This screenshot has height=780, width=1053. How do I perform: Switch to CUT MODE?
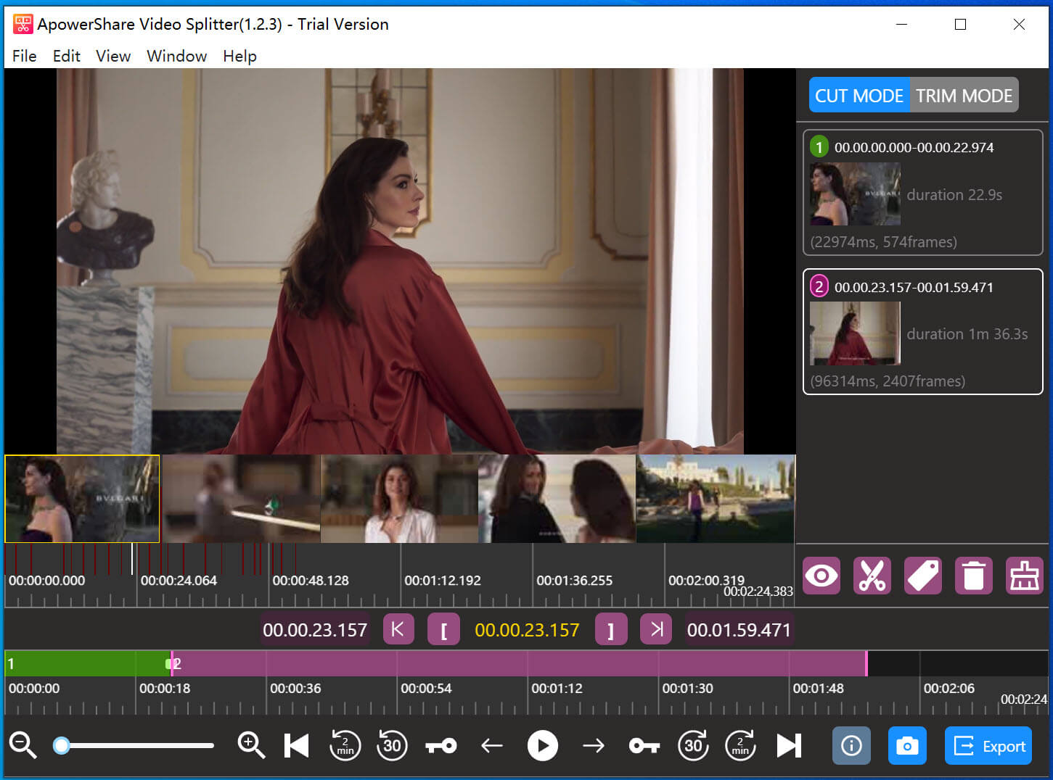859,96
